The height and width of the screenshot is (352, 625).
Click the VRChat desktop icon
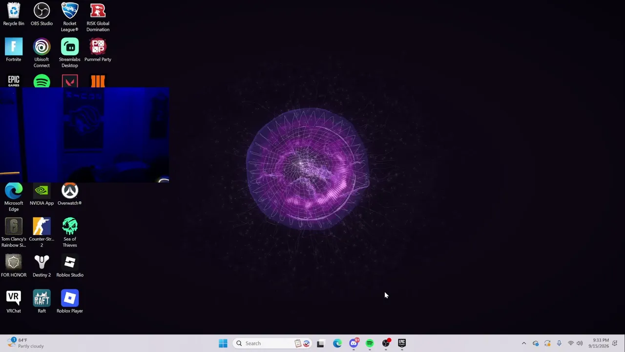tap(14, 302)
